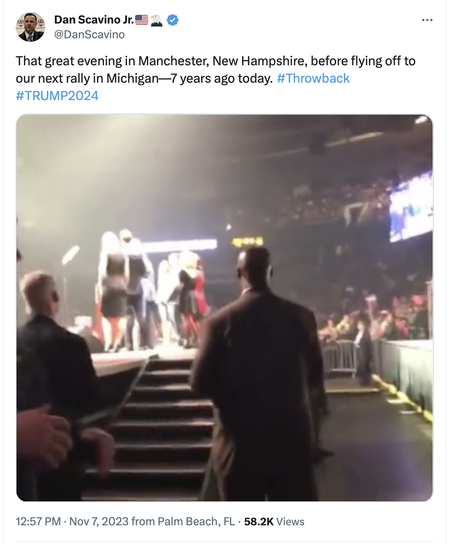This screenshot has width=453, height=544.
Task: Click the bright jumbotron screen in the video
Action: [x=411, y=207]
